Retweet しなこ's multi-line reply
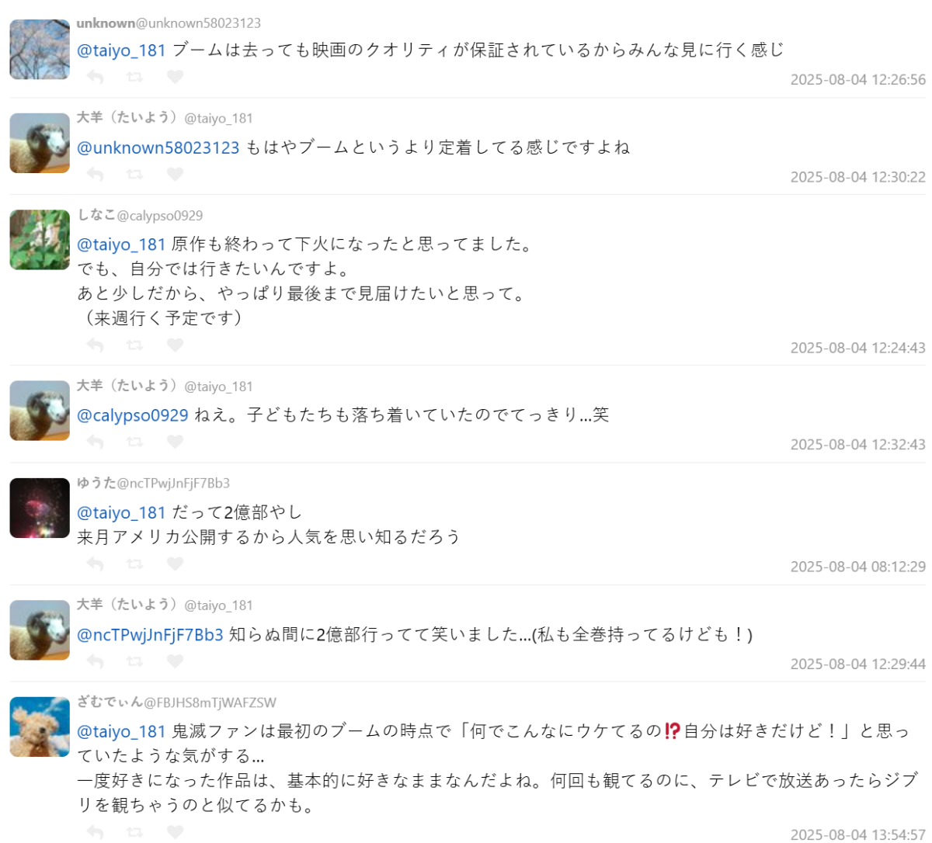Viewport: 932px width, 843px height. [x=134, y=345]
